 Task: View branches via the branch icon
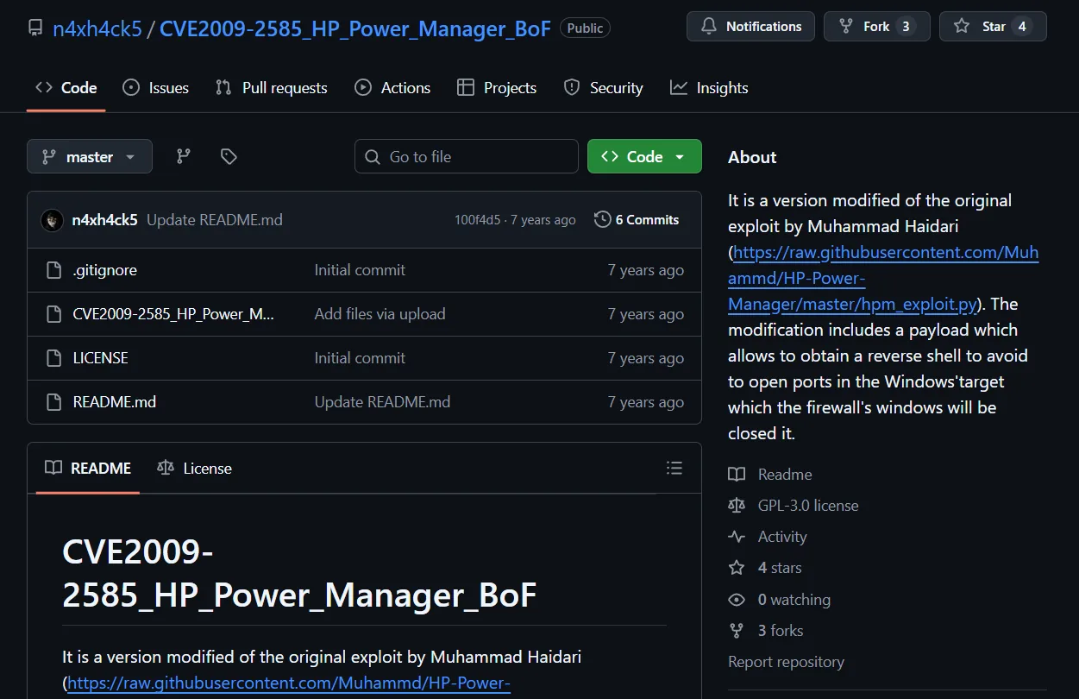(184, 156)
